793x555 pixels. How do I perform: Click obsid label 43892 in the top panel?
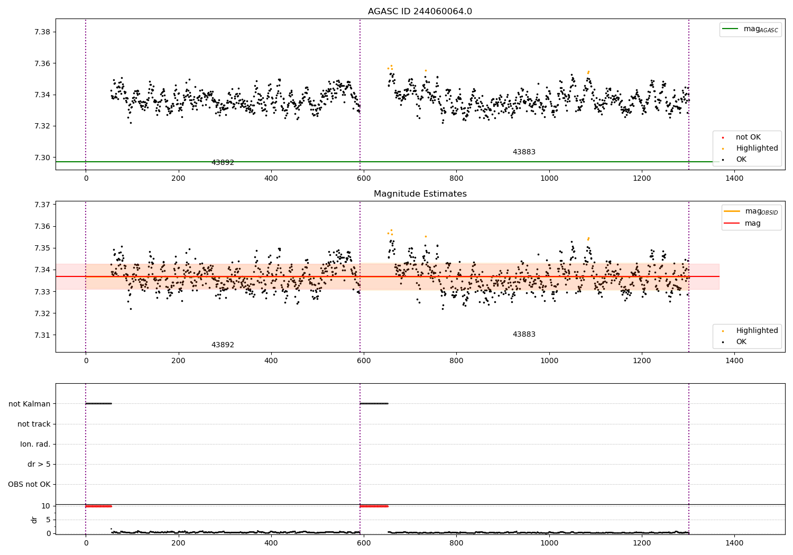point(223,163)
